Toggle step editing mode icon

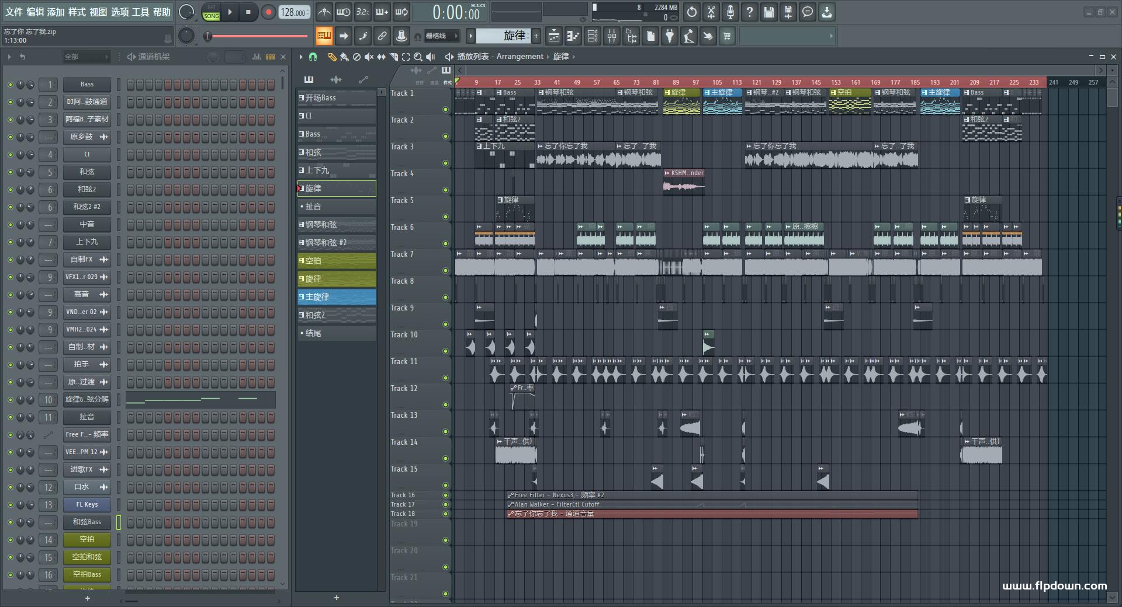(x=363, y=36)
